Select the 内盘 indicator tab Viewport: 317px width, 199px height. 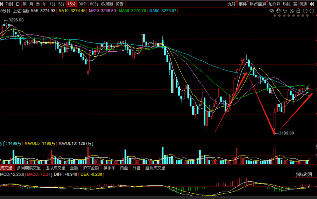point(124,168)
